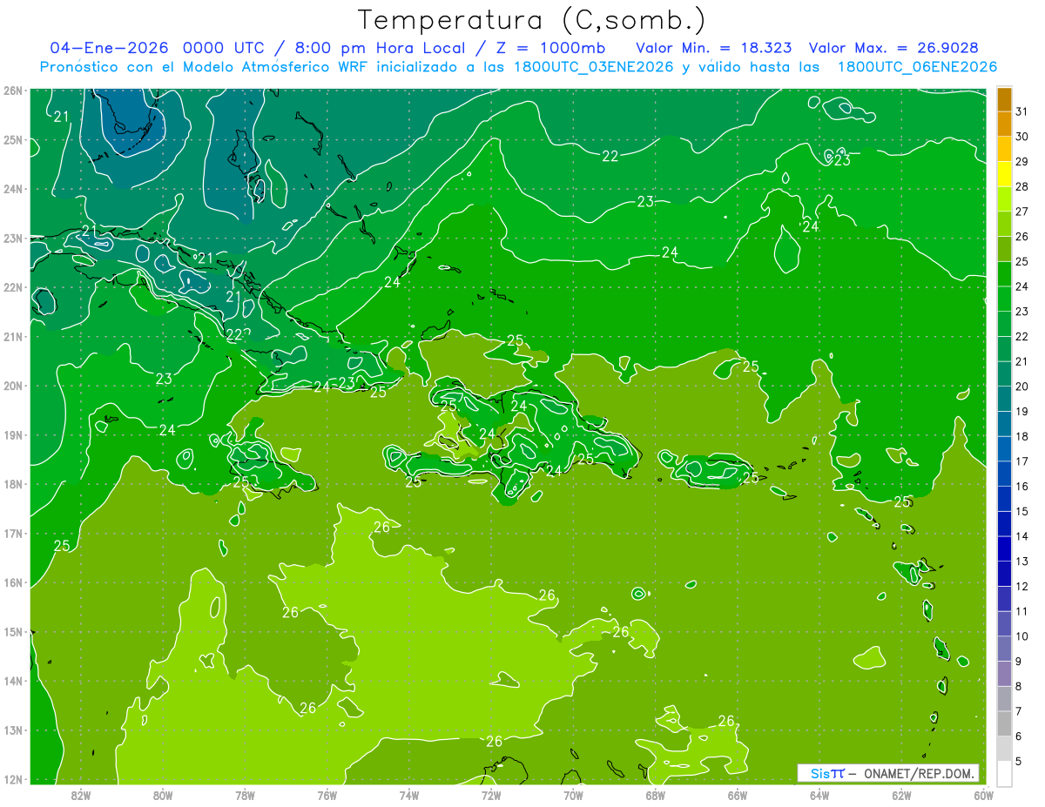Image resolution: width=1045 pixels, height=807 pixels.
Task: Click the '16N' latitude axis label
Action: click(13, 582)
